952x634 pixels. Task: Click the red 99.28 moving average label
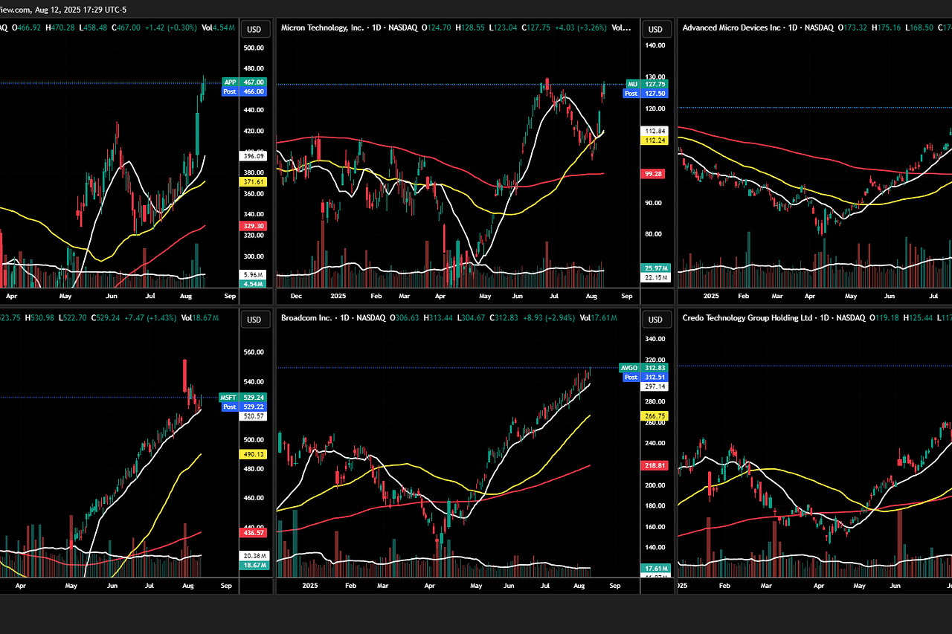pos(655,173)
